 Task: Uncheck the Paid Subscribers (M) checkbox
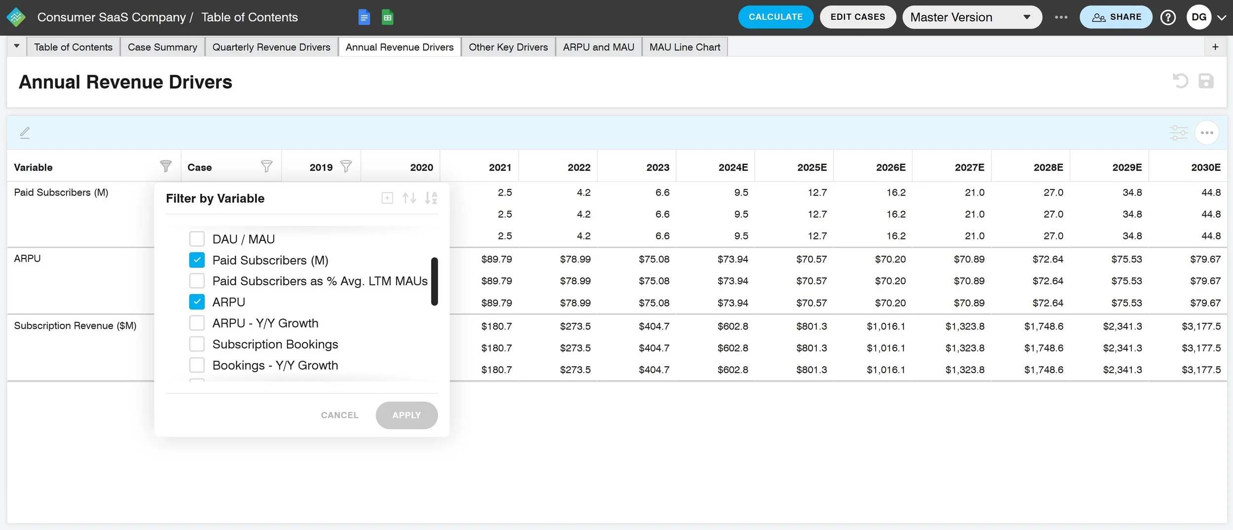point(197,260)
